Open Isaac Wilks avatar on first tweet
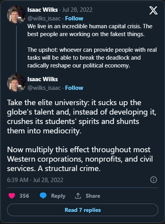Screen dimensions: 165x224 click(16, 15)
